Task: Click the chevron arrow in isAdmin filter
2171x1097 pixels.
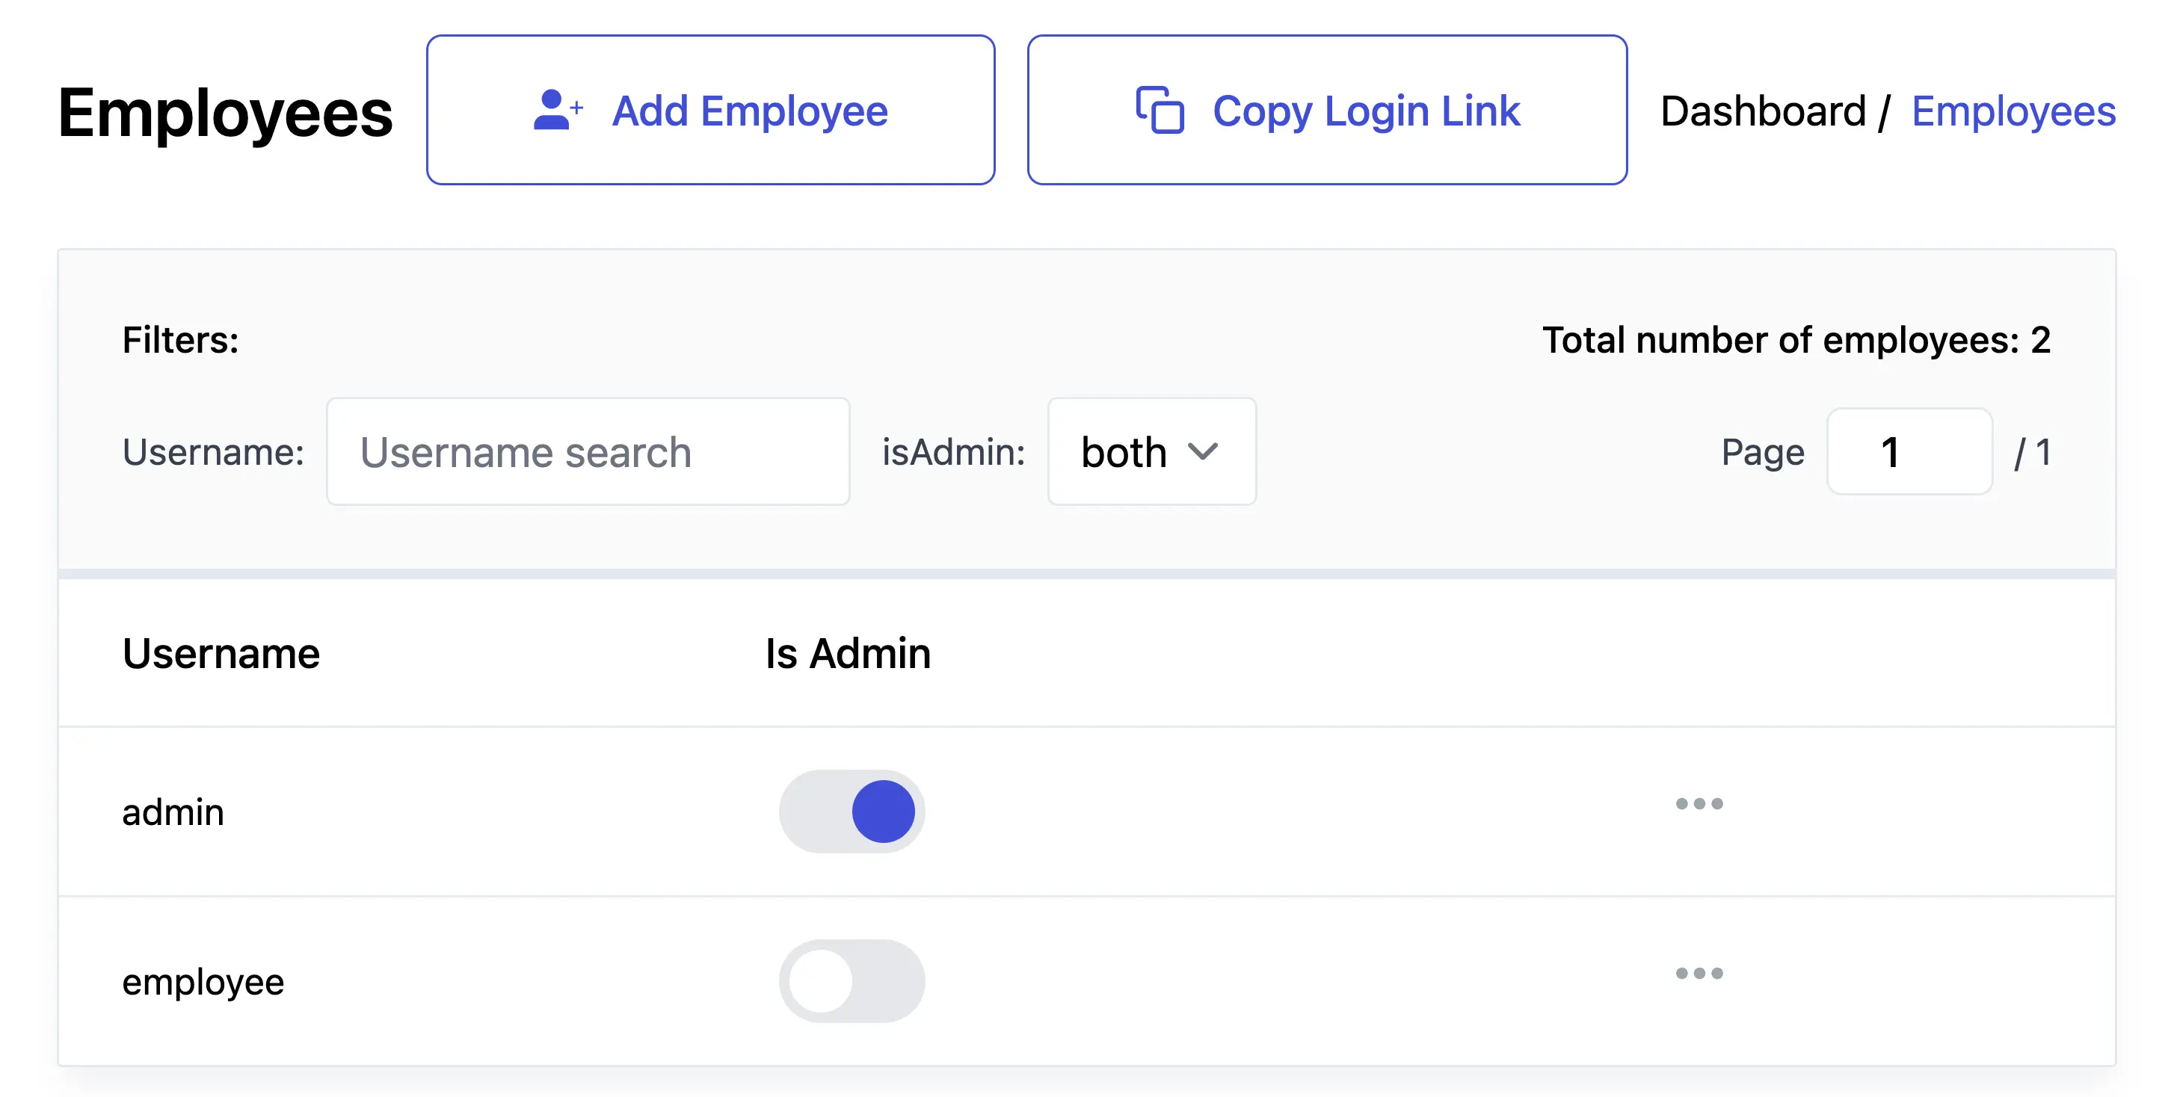Action: click(x=1203, y=452)
